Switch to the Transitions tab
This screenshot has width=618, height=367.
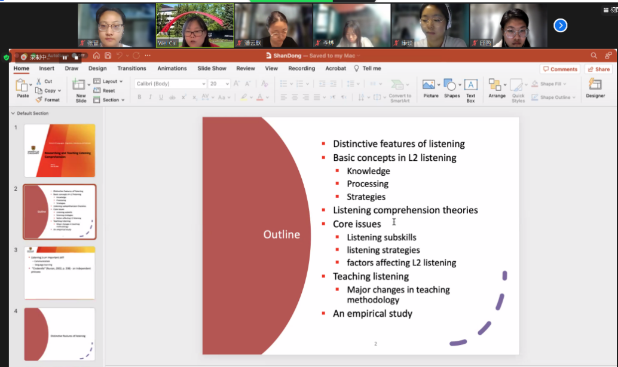click(x=131, y=69)
